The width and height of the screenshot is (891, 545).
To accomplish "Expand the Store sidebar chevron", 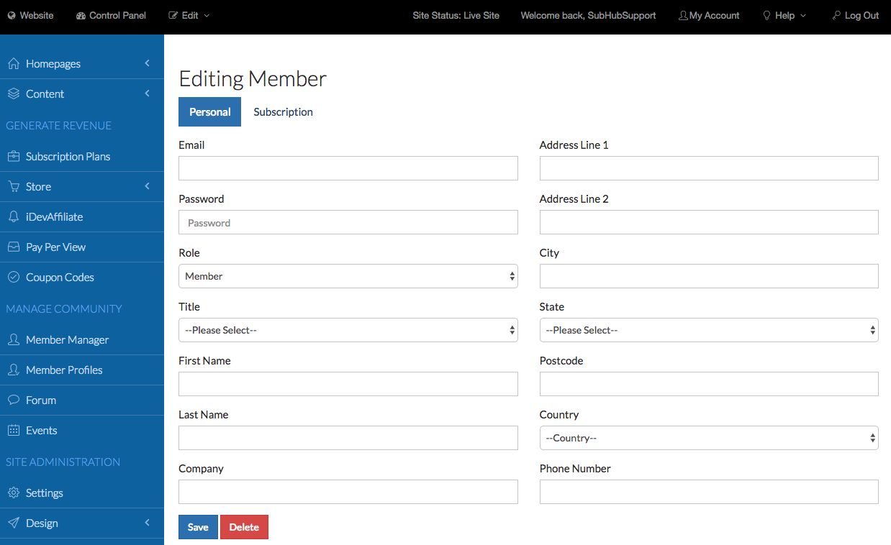I will point(147,186).
